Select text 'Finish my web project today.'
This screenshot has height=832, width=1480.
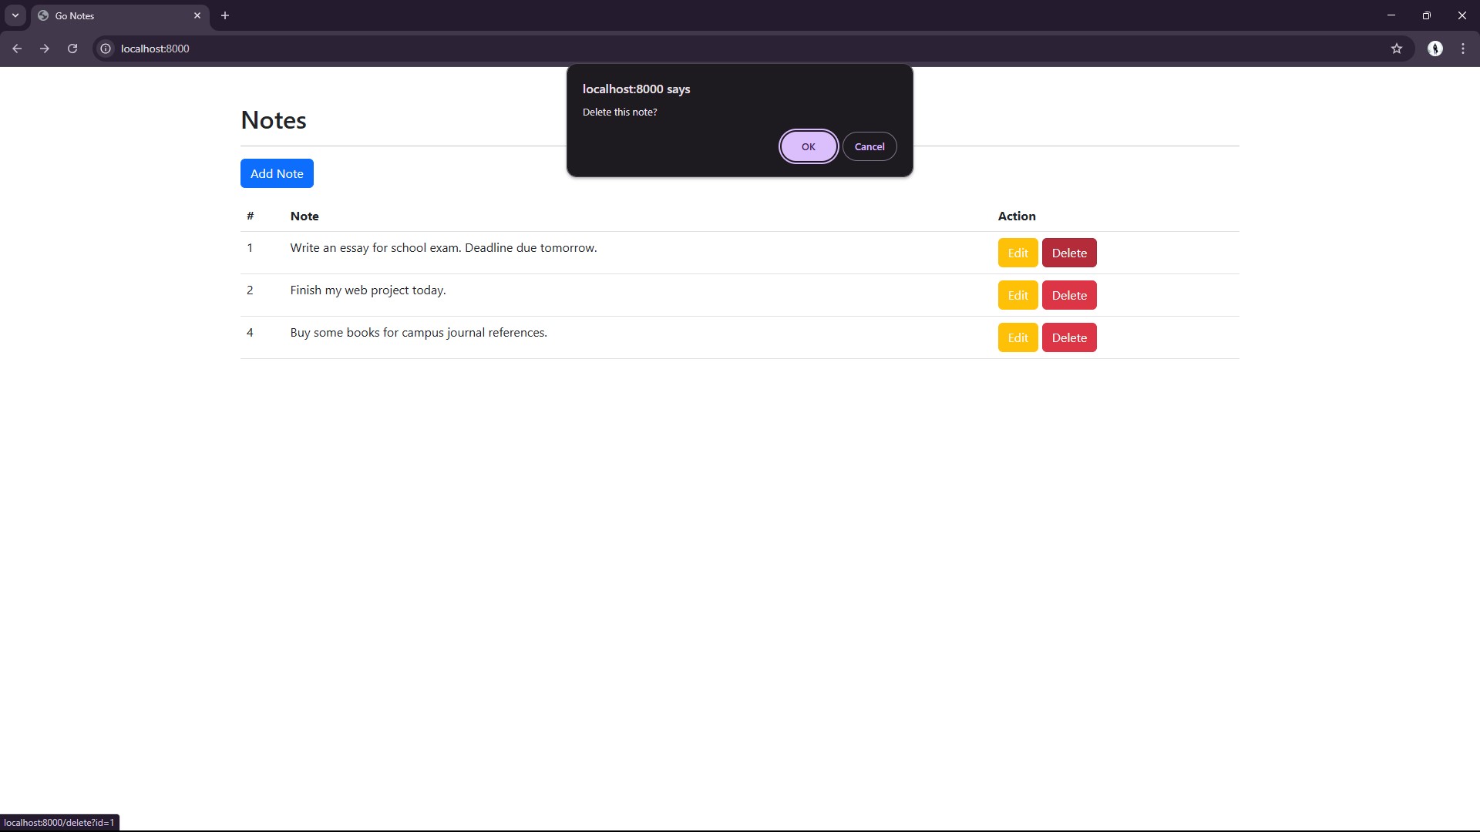(368, 290)
